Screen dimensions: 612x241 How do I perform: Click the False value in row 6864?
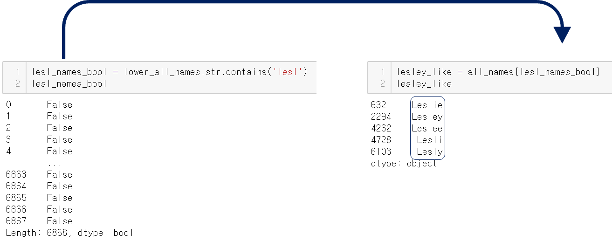(60, 186)
